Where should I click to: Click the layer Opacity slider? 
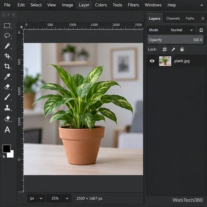[175, 40]
